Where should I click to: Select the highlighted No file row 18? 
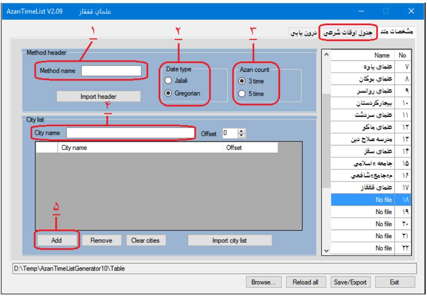[371, 200]
